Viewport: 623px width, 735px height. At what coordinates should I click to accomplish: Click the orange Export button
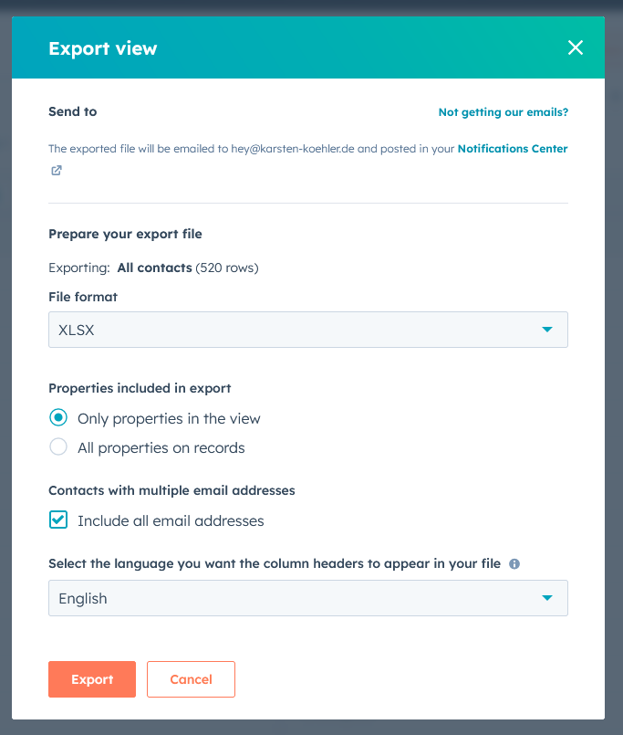pos(91,678)
